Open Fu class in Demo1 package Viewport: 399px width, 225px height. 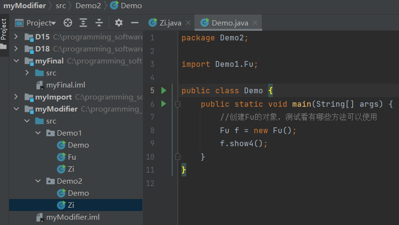click(x=66, y=157)
